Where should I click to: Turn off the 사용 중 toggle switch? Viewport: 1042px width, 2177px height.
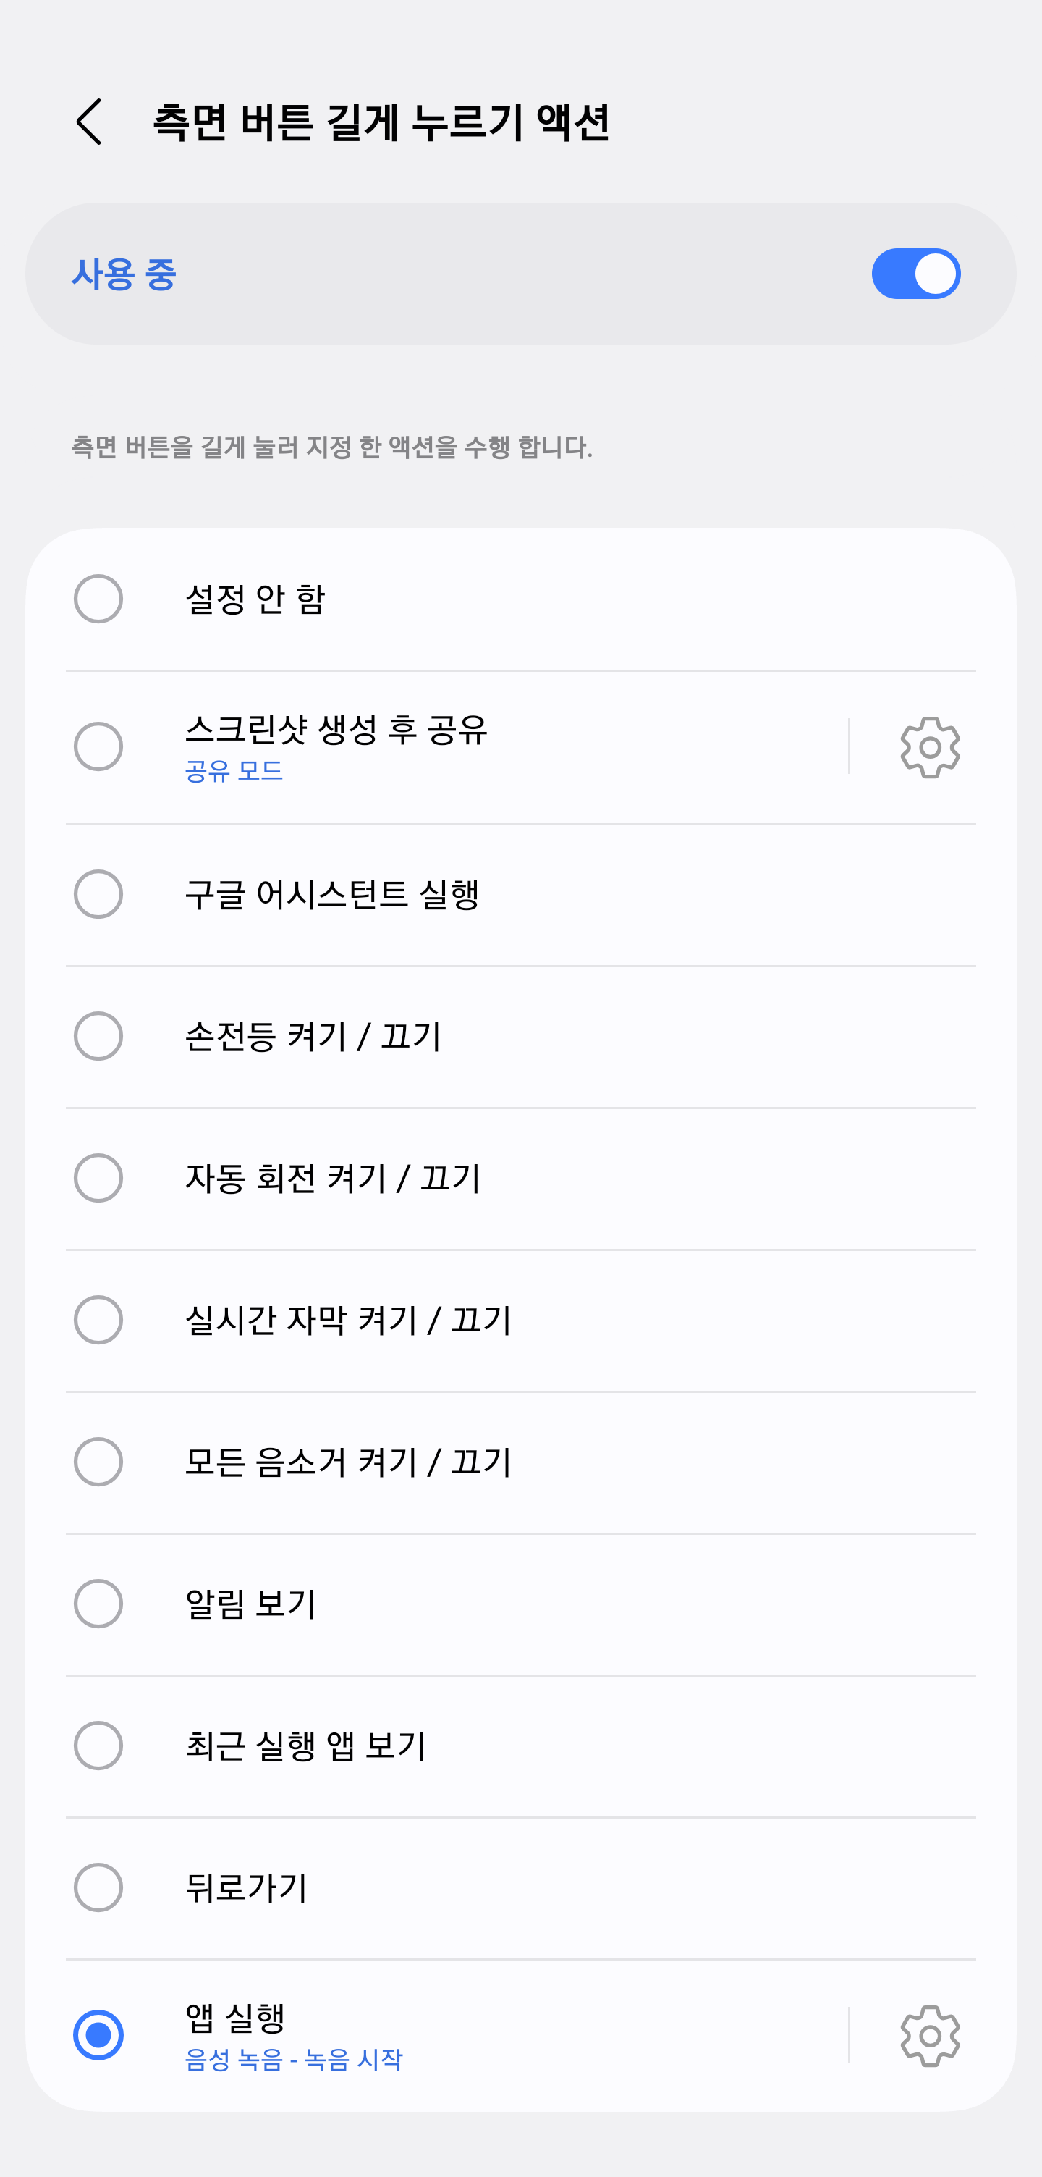(915, 274)
